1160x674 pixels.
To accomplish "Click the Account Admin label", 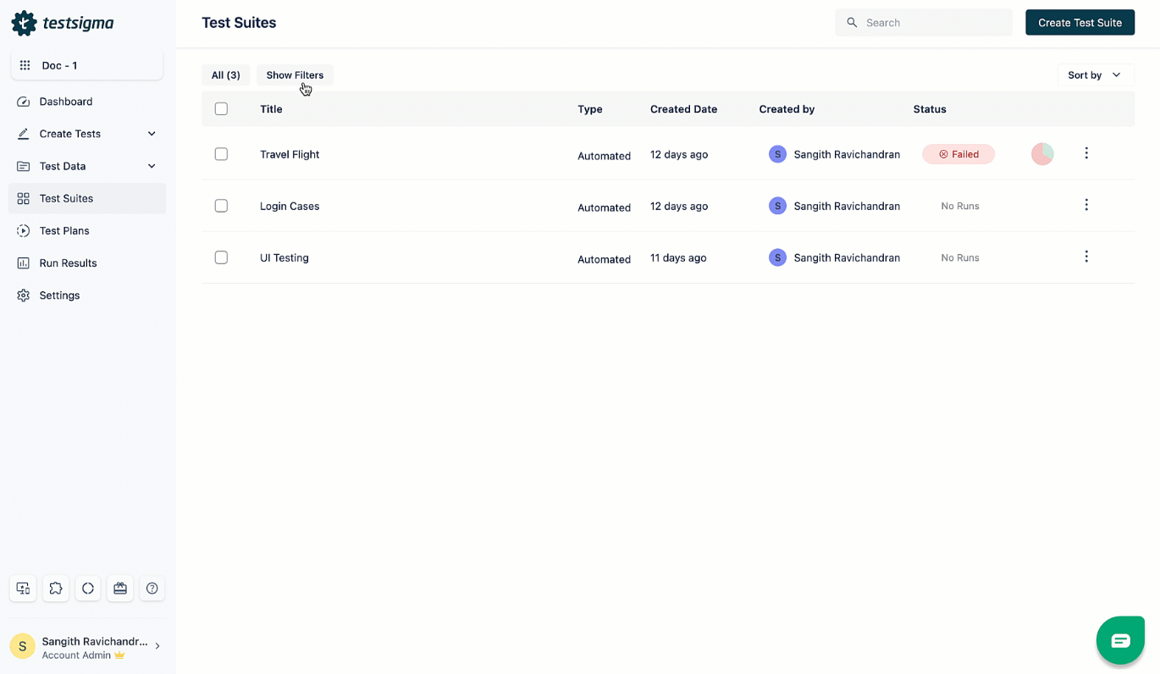I will [x=76, y=655].
